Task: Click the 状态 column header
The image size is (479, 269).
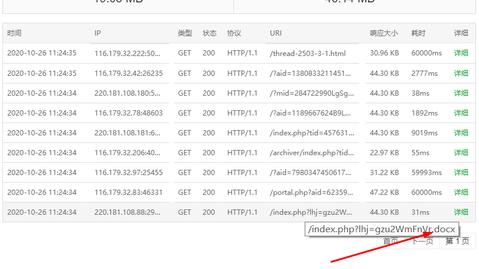Action: point(209,33)
